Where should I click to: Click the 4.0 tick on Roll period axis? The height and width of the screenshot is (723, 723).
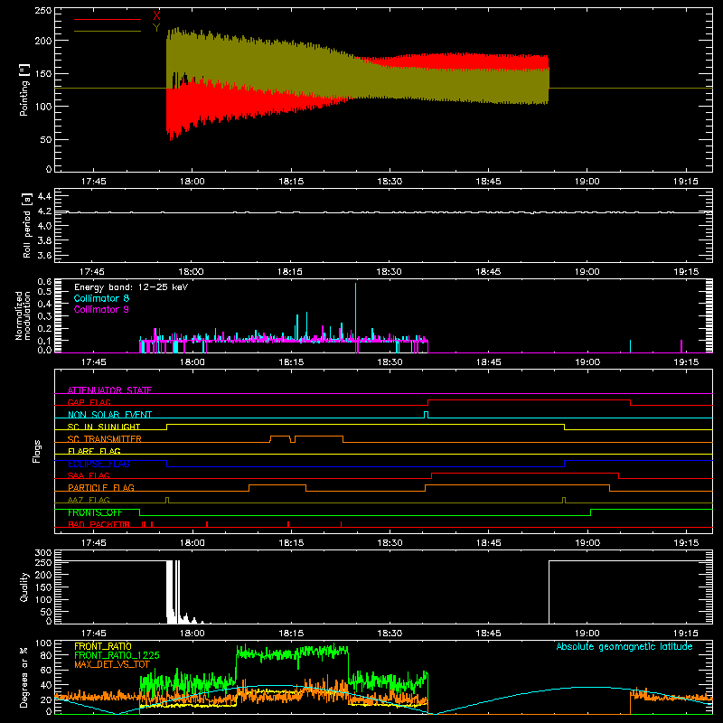[x=44, y=226]
